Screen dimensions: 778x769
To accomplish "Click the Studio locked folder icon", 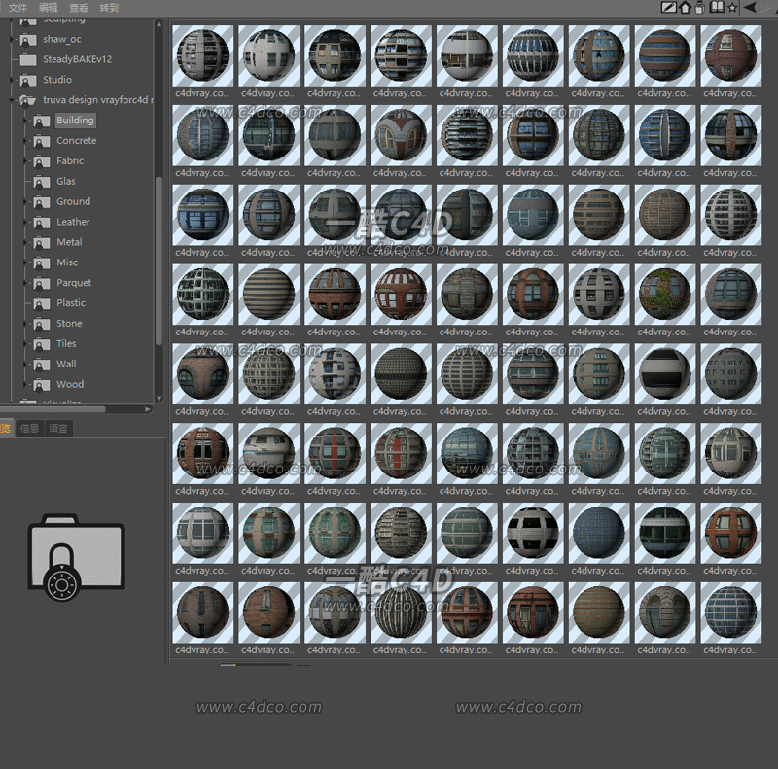I will (x=28, y=81).
